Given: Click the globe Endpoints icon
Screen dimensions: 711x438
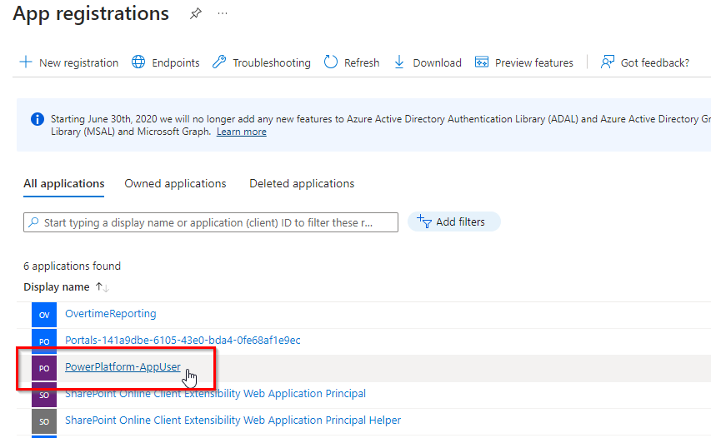Looking at the screenshot, I should coord(138,62).
